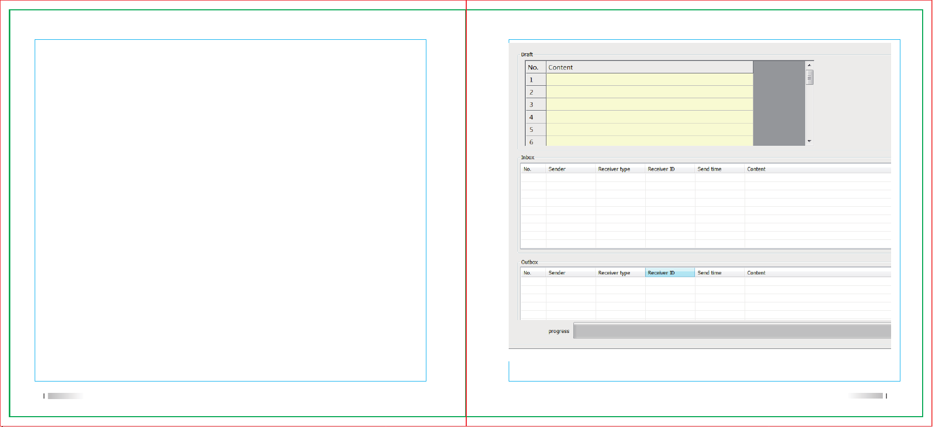Click the progress label

[559, 331]
